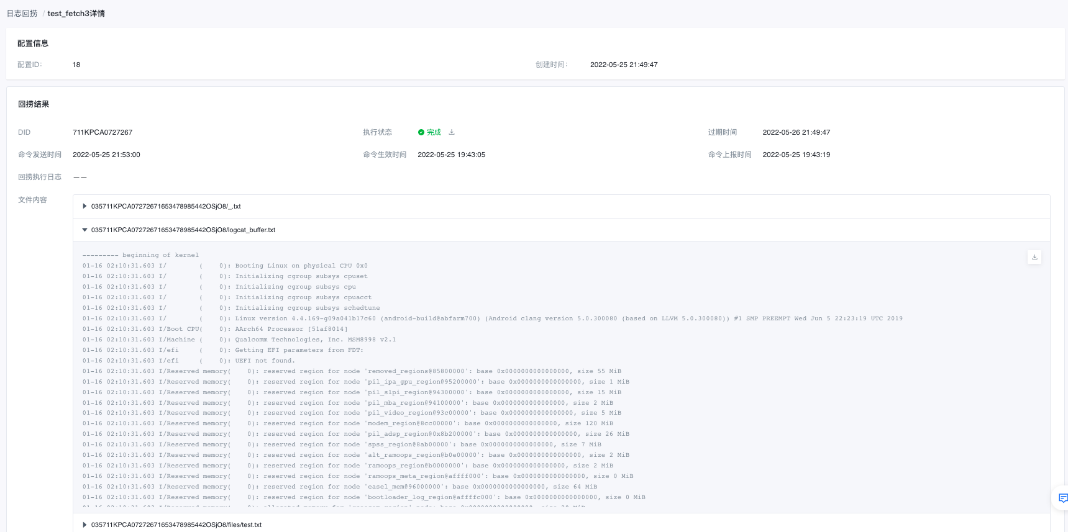Screen dimensions: 1068x532
Task: Open the feedback chat widget icon
Action: pos(1063,498)
